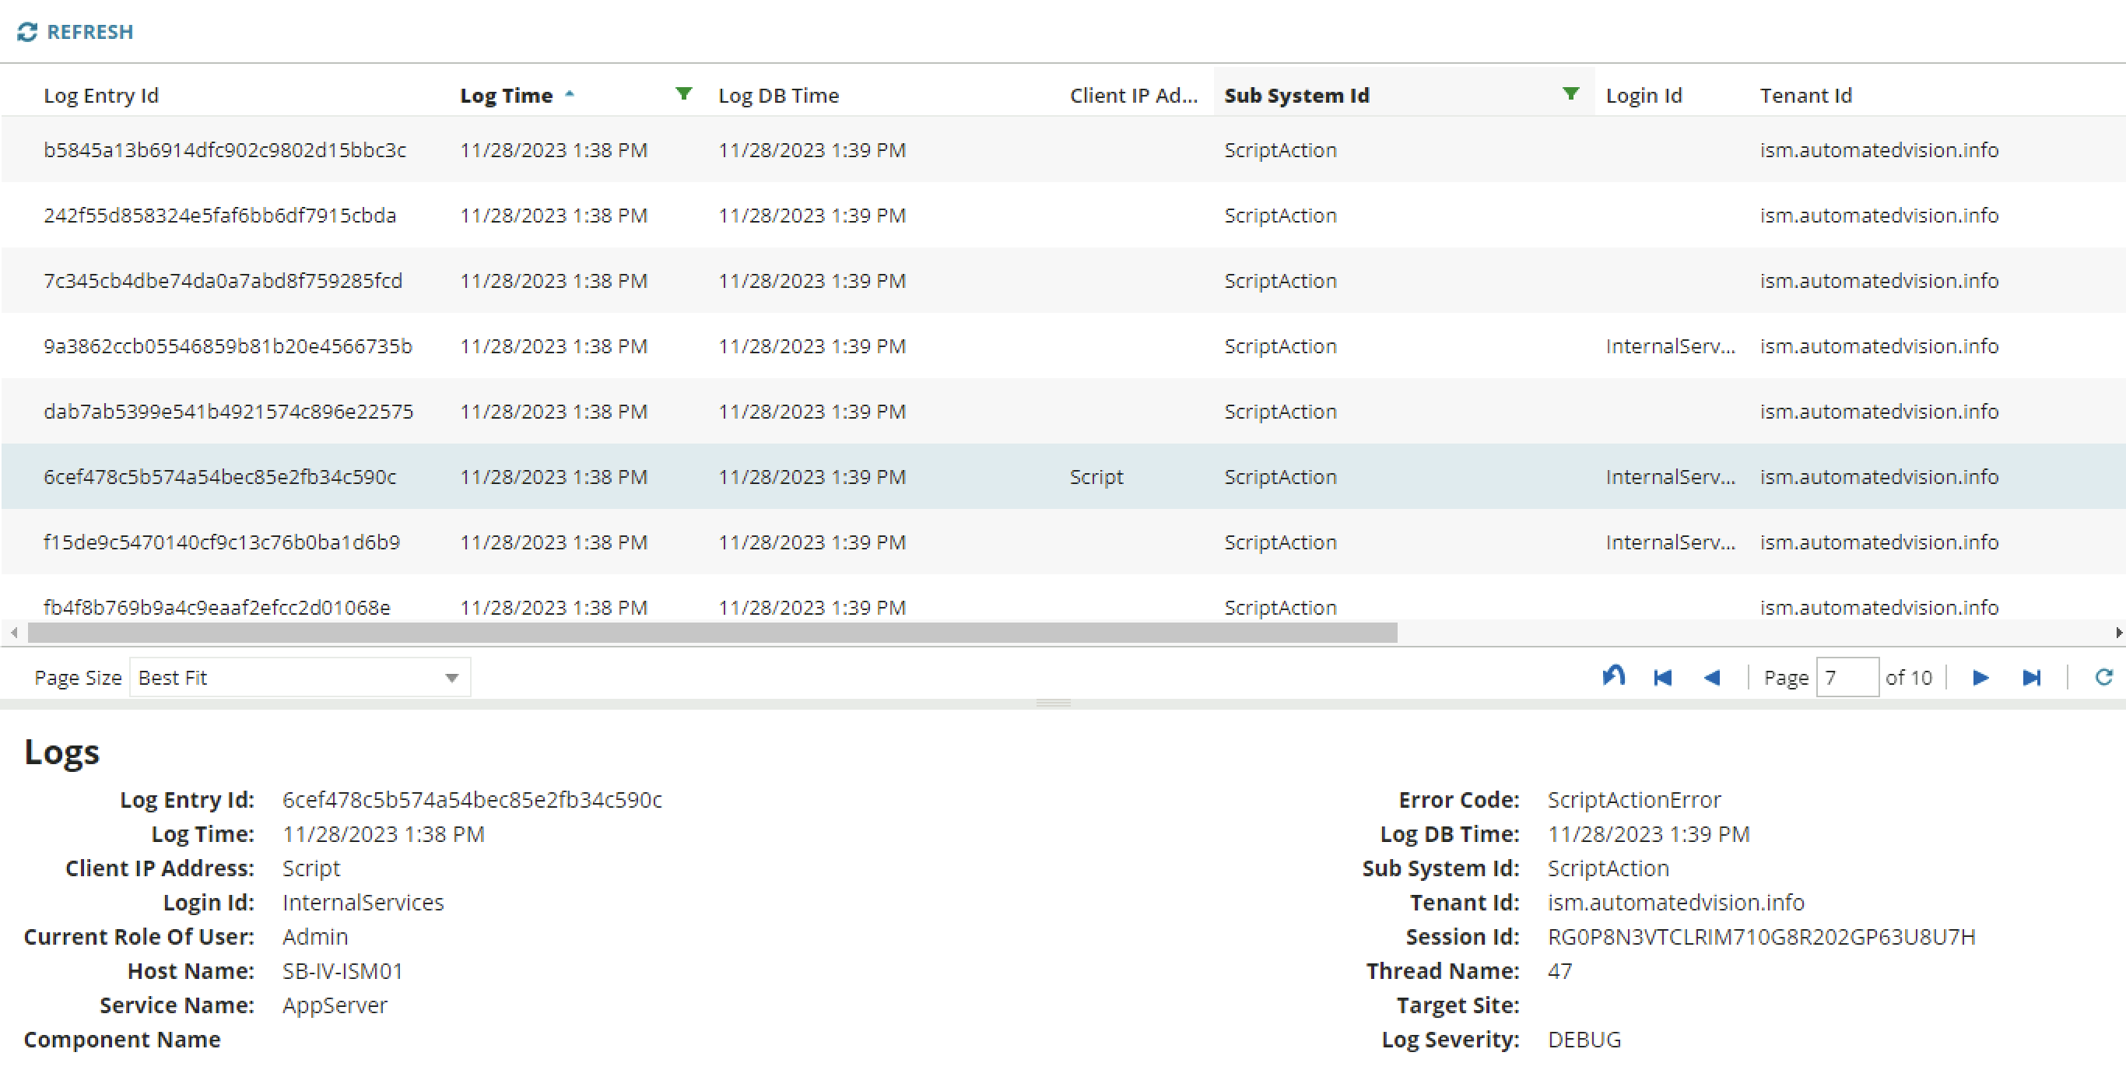Click tenant ism.automatedvision.info in 242f55d8 row
The image size is (2126, 1091).
[x=1879, y=215]
